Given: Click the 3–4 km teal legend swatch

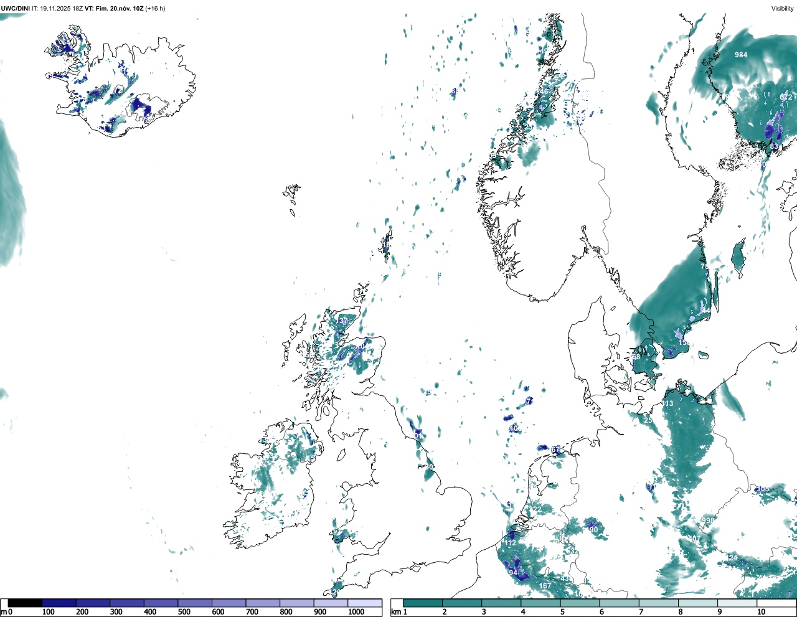Looking at the screenshot, I should (502, 603).
